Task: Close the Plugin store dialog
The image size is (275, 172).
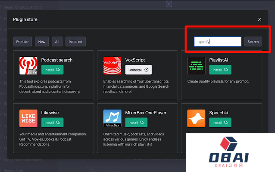Action: pos(259,19)
